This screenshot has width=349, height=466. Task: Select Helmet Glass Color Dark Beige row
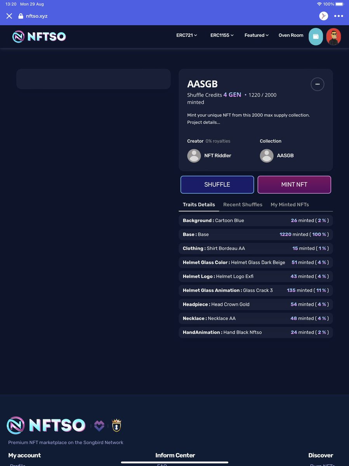pyautogui.click(x=256, y=263)
